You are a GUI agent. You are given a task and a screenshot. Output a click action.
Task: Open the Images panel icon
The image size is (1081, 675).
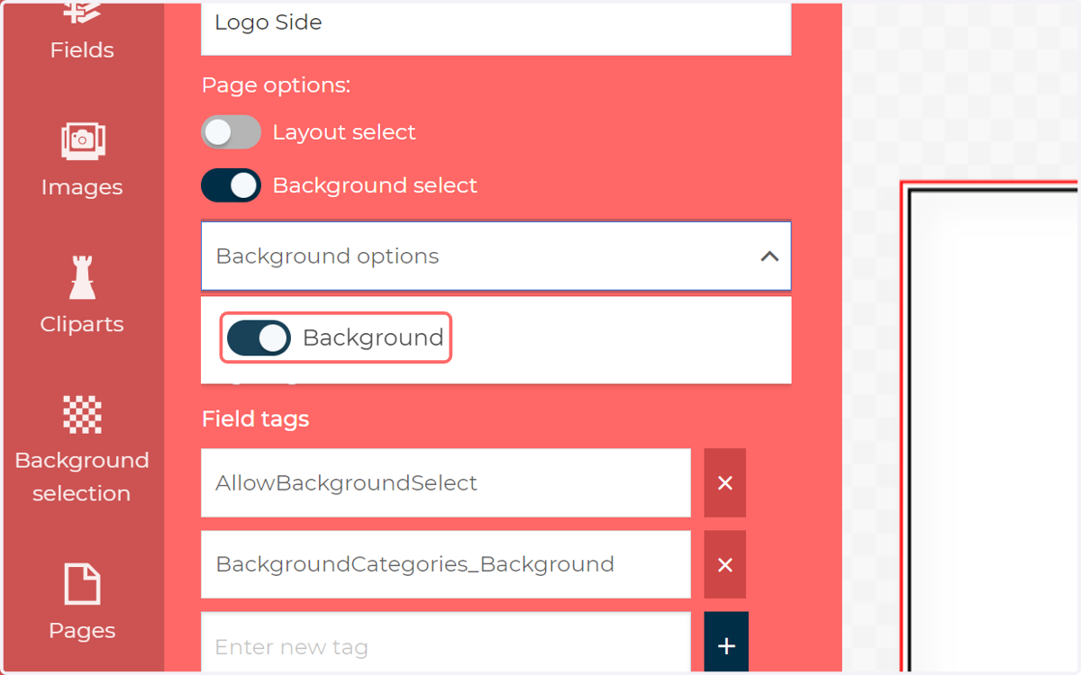point(82,141)
